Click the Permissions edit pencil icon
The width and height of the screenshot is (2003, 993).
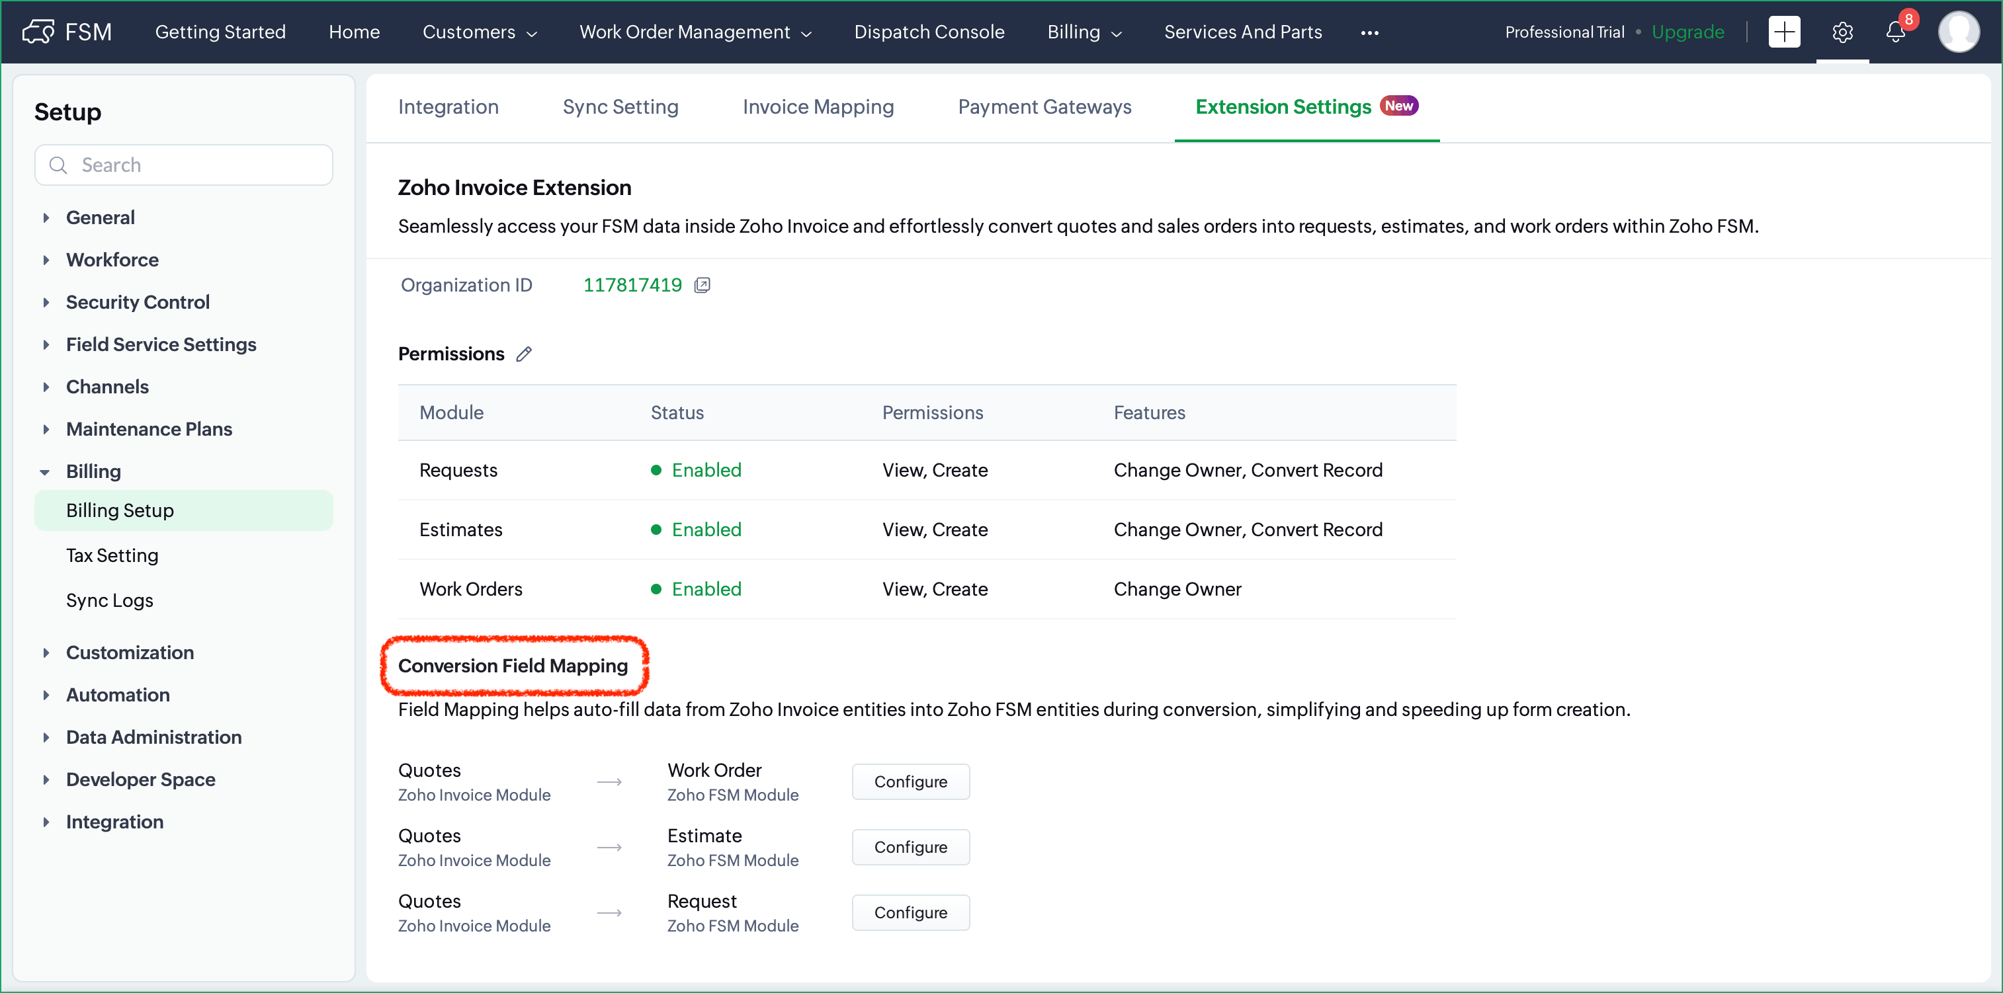point(524,354)
